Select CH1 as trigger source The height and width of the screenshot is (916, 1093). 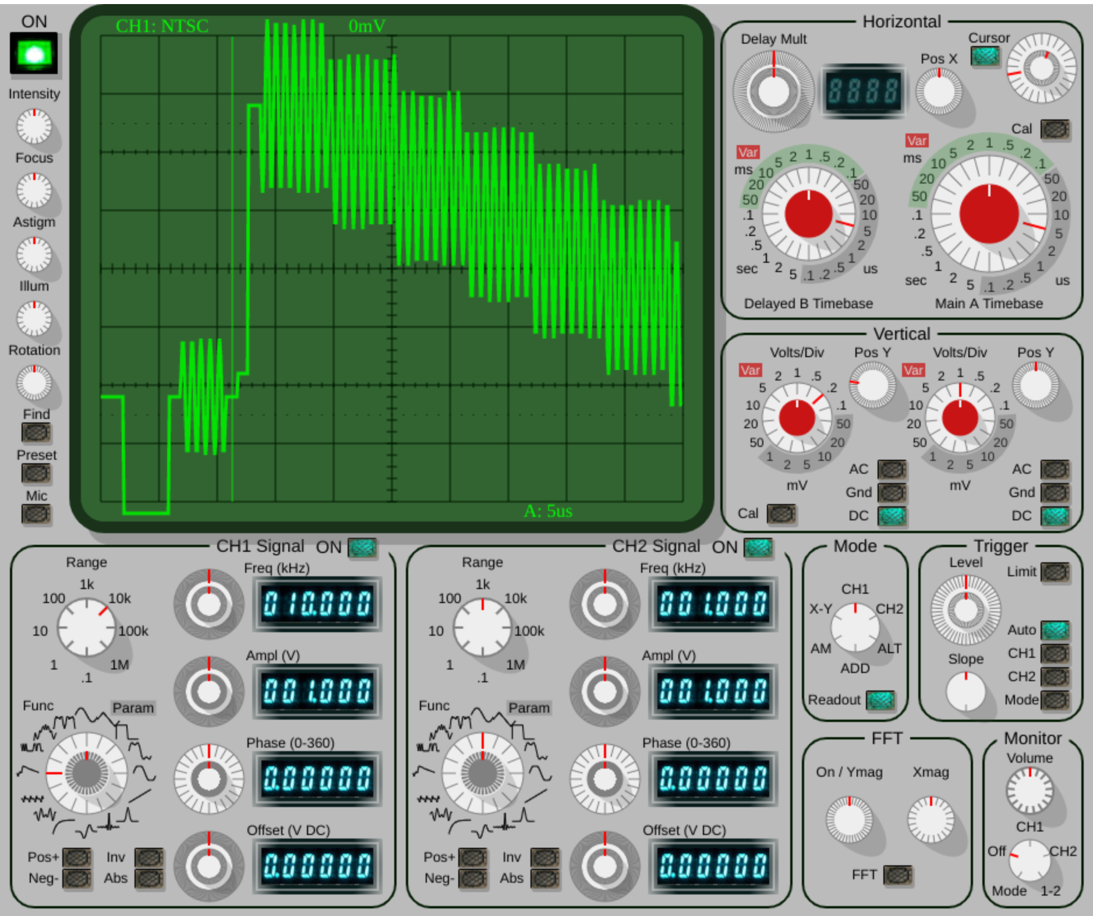[x=1055, y=654]
